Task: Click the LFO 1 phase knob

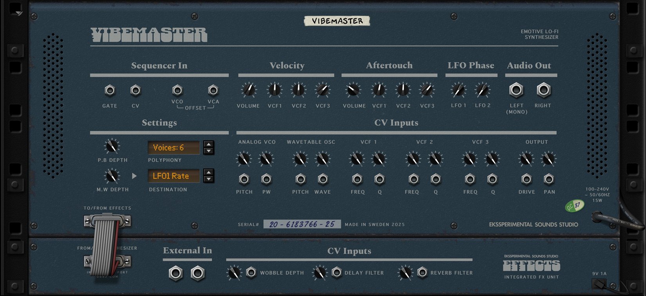Action: (458, 90)
